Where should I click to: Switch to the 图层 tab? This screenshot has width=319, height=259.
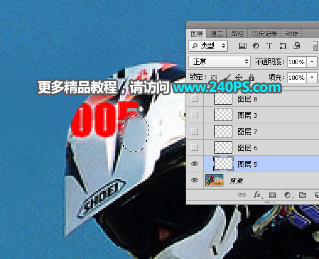tap(196, 34)
